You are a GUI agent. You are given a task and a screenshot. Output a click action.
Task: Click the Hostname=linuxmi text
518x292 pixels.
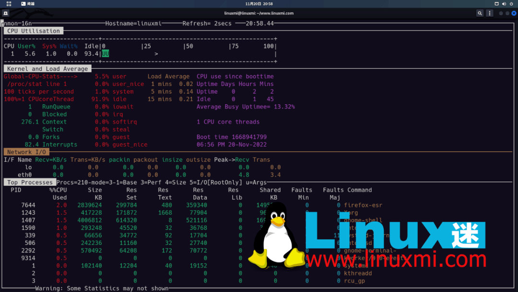(133, 24)
